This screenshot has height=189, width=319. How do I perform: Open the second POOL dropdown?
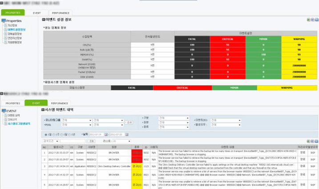pos(108,125)
